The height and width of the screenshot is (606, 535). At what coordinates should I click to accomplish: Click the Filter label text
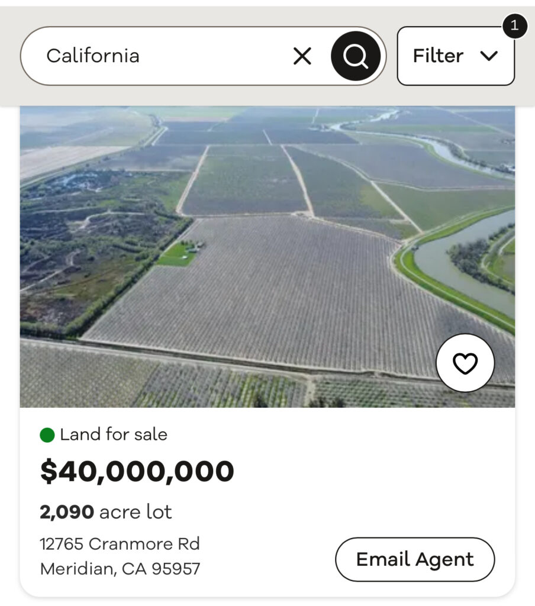pyautogui.click(x=438, y=56)
